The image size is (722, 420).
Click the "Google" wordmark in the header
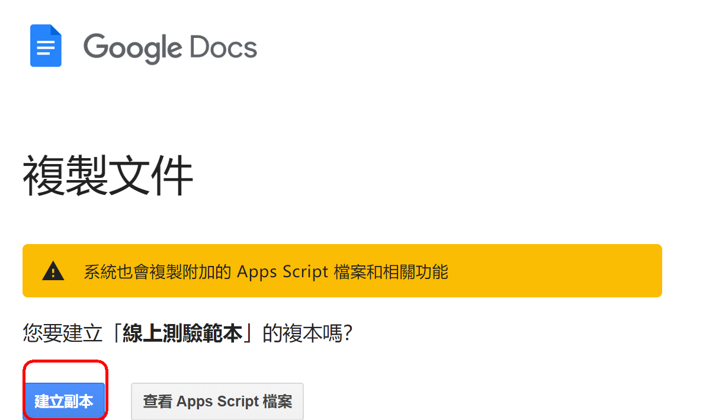132,47
